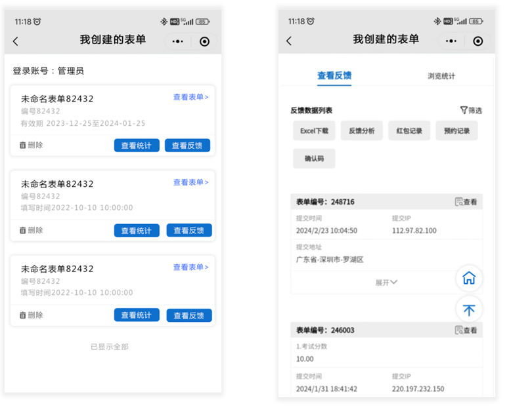This screenshot has height=409, width=511.
Task: Tap 查看 icon for form 246003
Action: [x=466, y=330]
